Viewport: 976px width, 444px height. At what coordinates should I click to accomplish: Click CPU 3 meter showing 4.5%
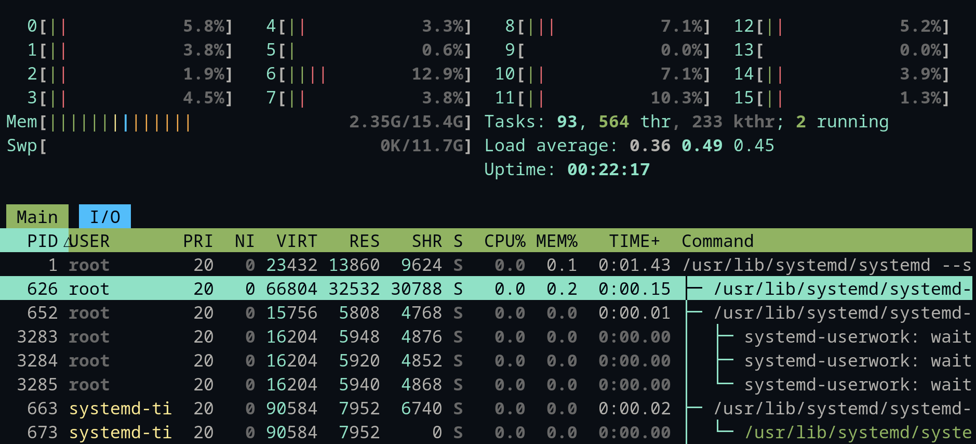pyautogui.click(x=130, y=98)
